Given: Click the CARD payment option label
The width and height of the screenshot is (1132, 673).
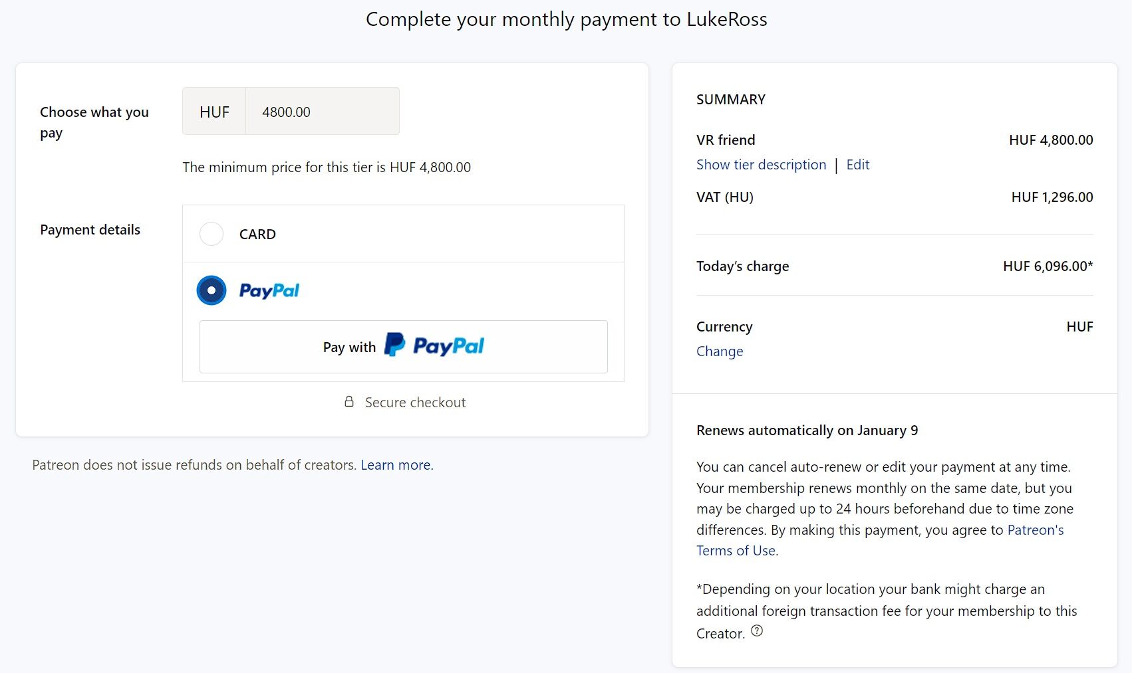Looking at the screenshot, I should point(257,235).
